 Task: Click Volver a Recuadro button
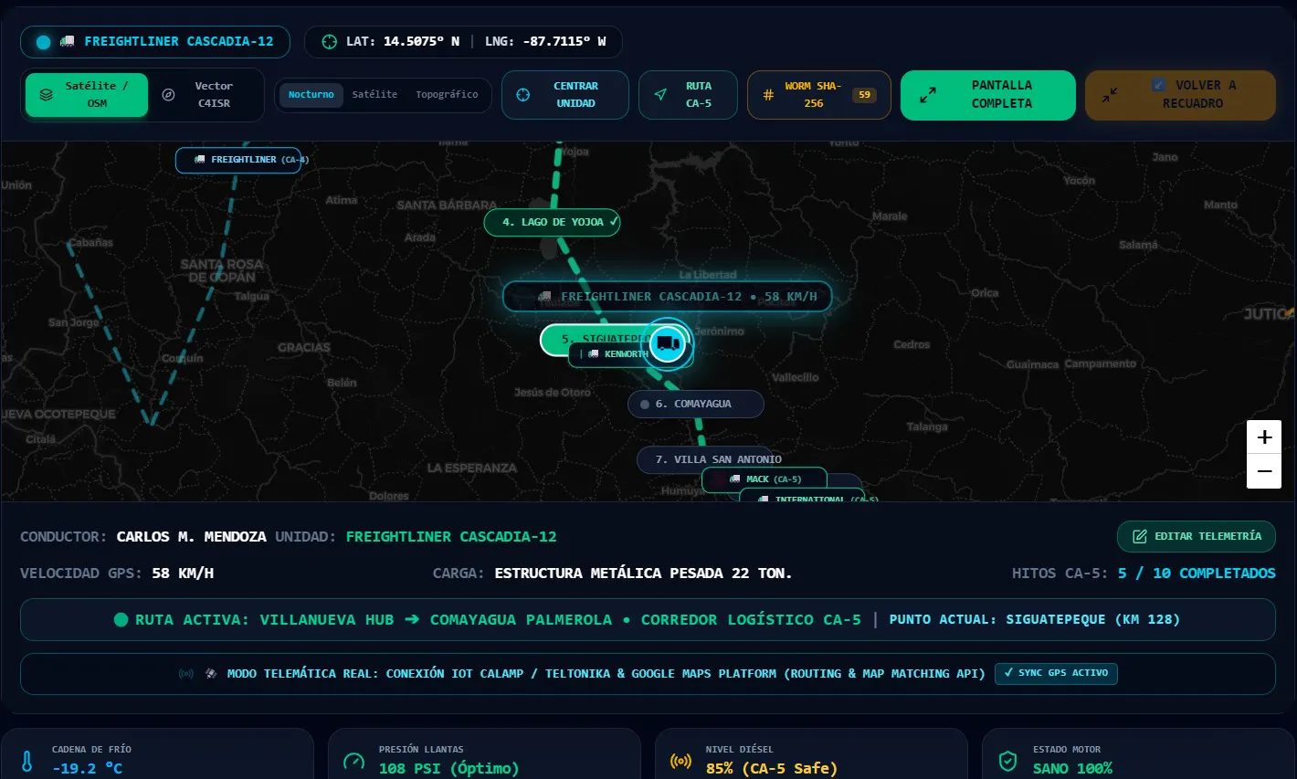[x=1180, y=95]
